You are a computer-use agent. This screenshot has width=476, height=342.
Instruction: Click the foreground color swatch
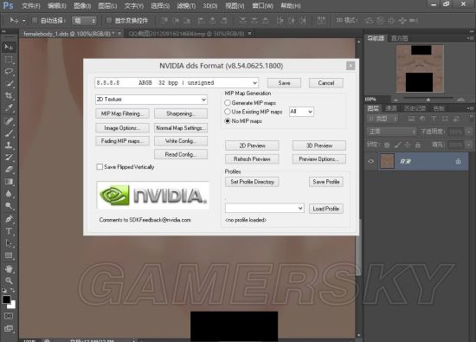[x=6, y=300]
